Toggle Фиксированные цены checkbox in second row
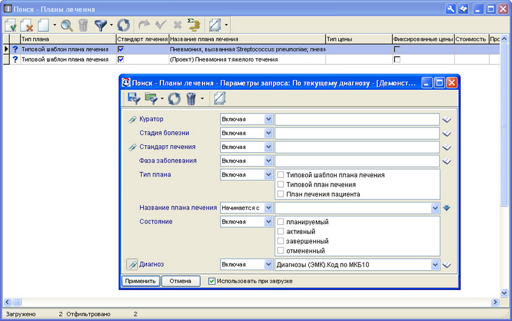Screen dimensions: 512x321 pyautogui.click(x=397, y=59)
